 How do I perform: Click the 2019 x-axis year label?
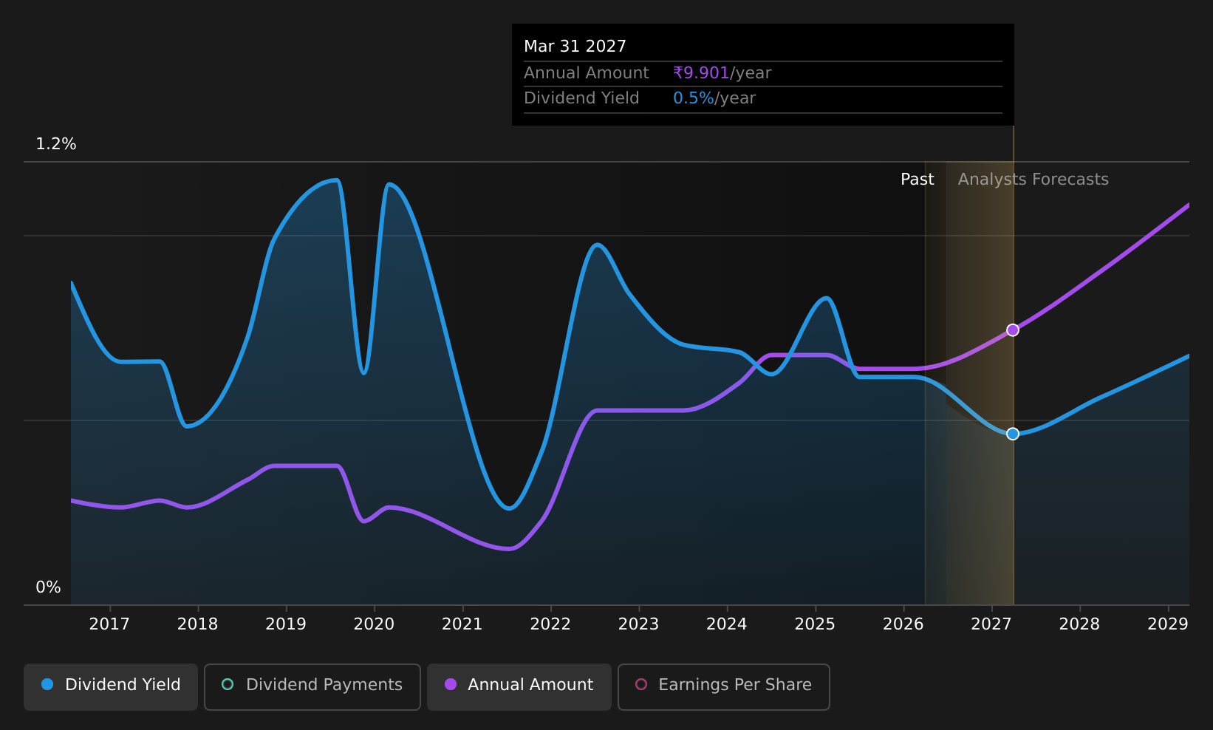[x=286, y=624]
